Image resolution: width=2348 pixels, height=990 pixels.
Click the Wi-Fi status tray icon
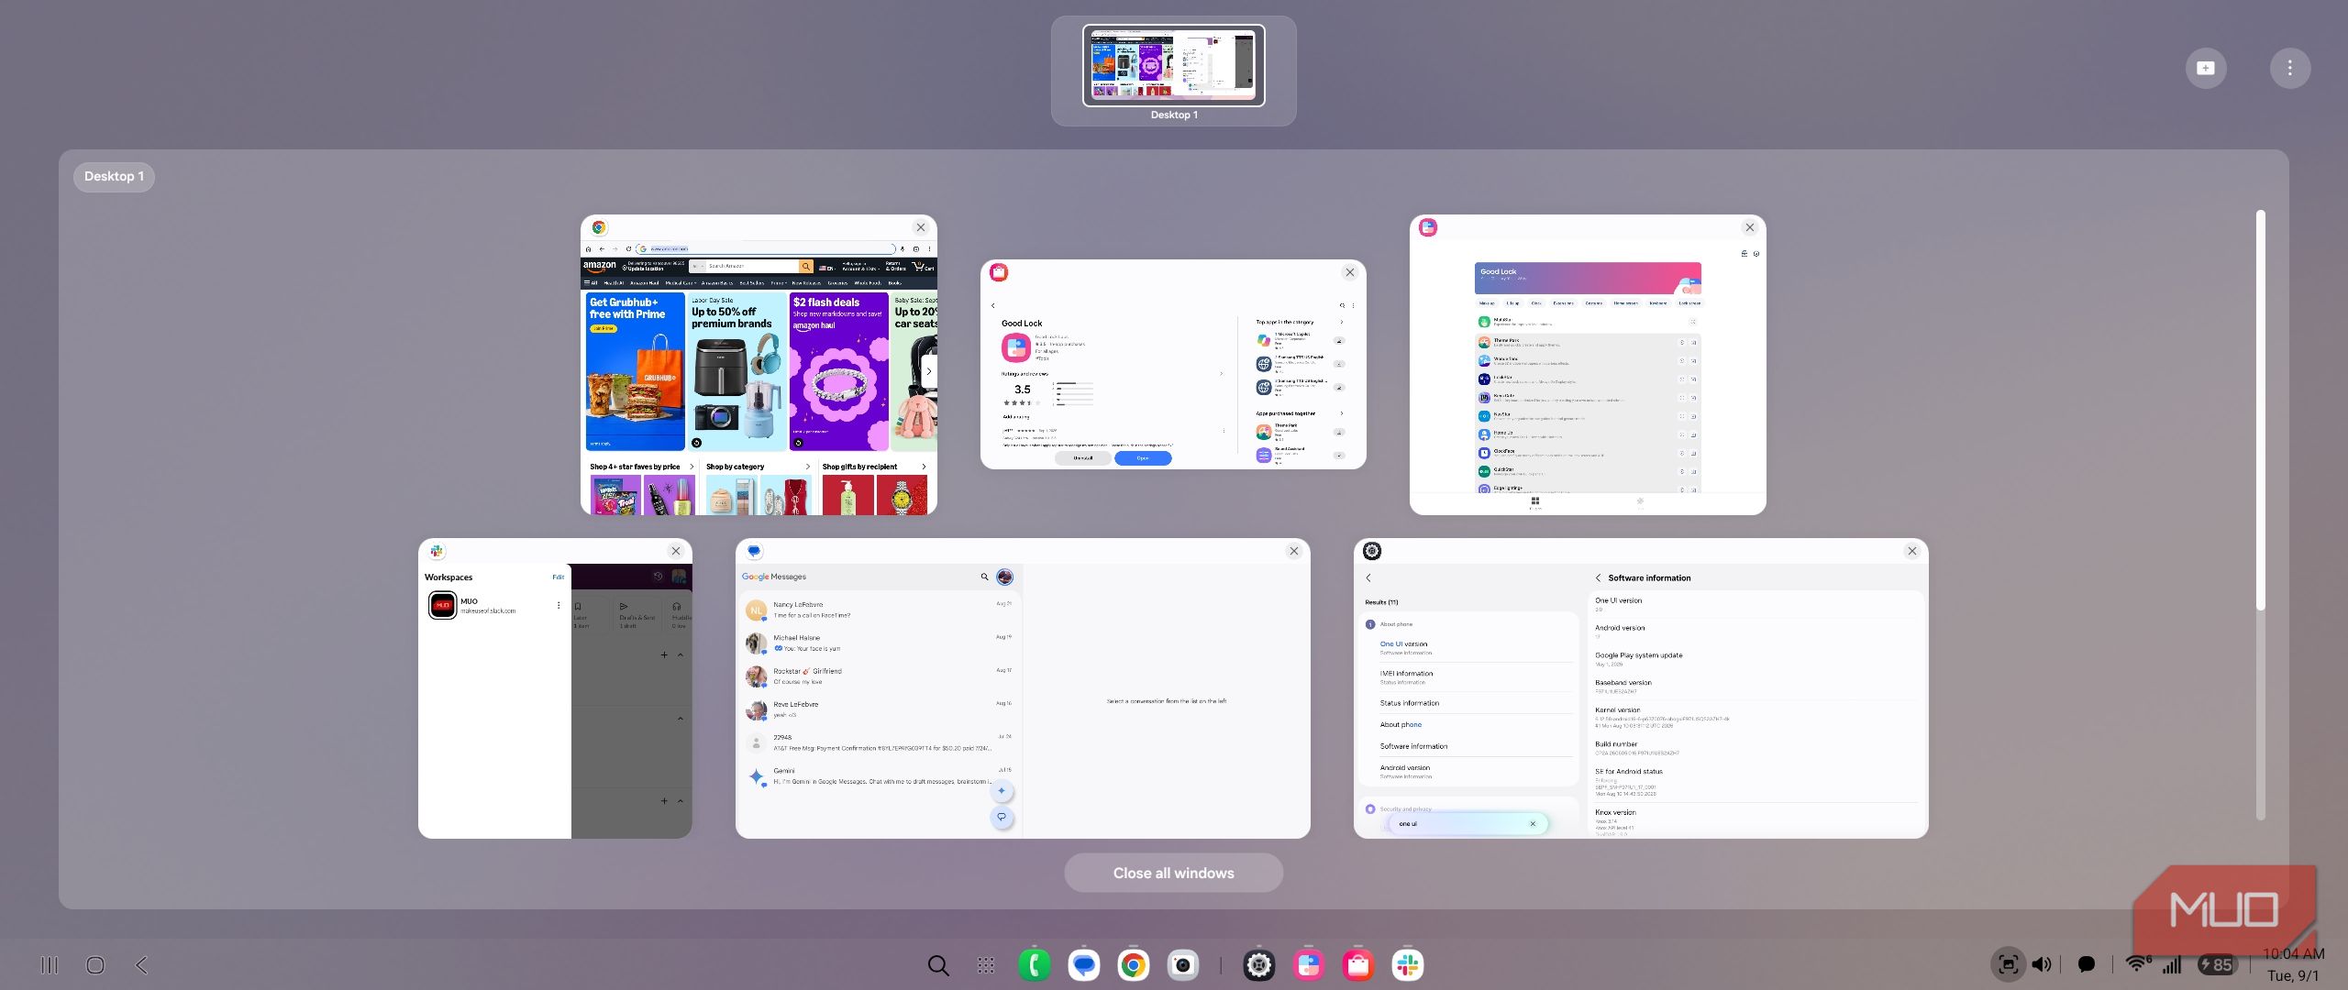click(x=2138, y=964)
